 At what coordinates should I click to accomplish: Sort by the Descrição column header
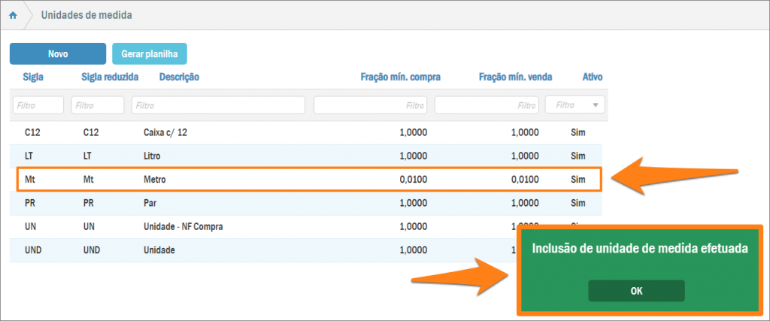(x=179, y=77)
